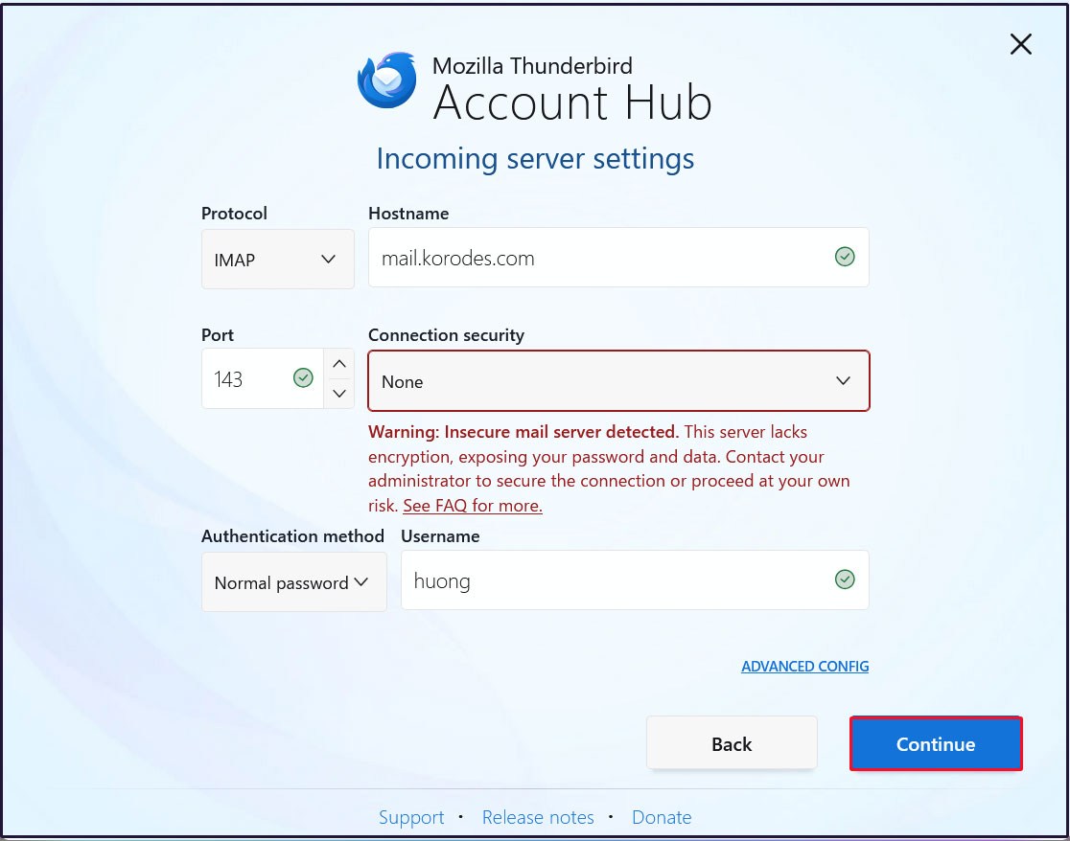Increase port with up arrow
1070x841 pixels.
[339, 364]
